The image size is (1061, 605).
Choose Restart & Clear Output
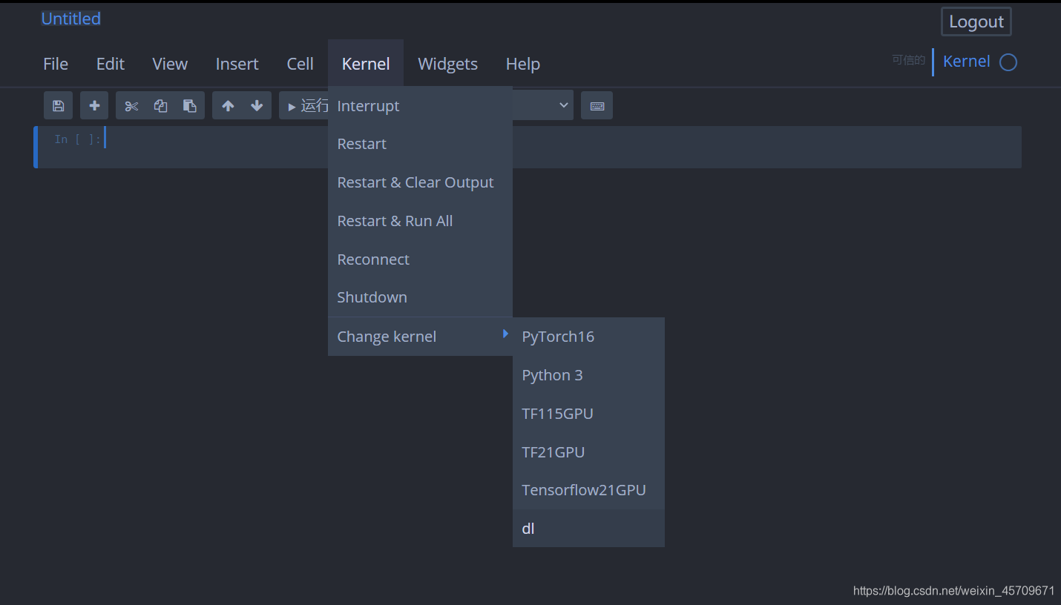[x=420, y=182]
